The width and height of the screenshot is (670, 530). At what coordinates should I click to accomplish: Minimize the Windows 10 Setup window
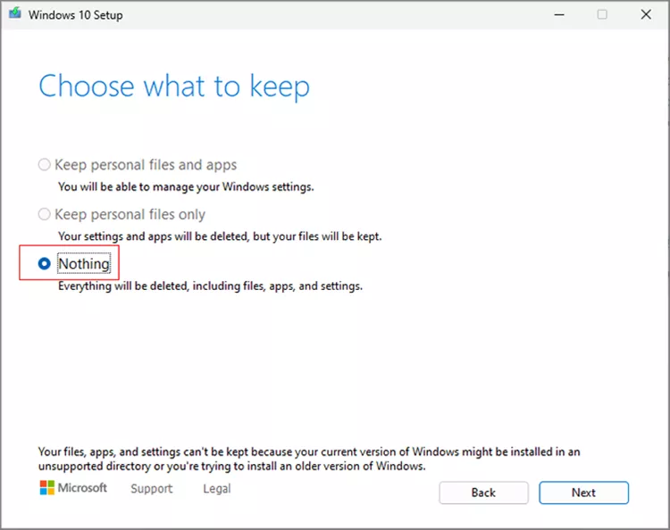tap(559, 14)
